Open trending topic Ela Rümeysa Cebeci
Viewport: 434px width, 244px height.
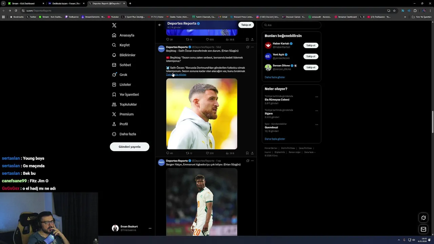pyautogui.click(x=277, y=100)
